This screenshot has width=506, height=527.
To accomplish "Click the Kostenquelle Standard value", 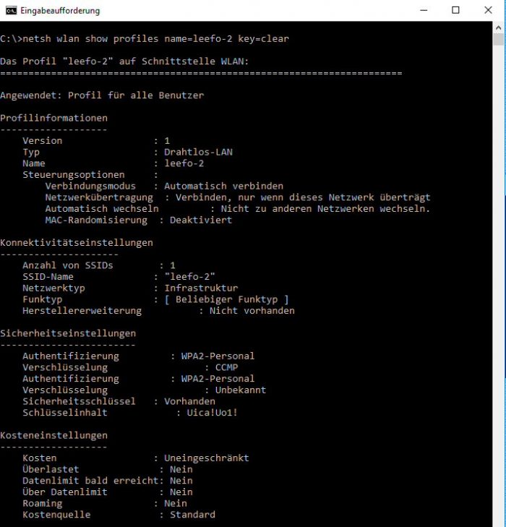I will (192, 515).
